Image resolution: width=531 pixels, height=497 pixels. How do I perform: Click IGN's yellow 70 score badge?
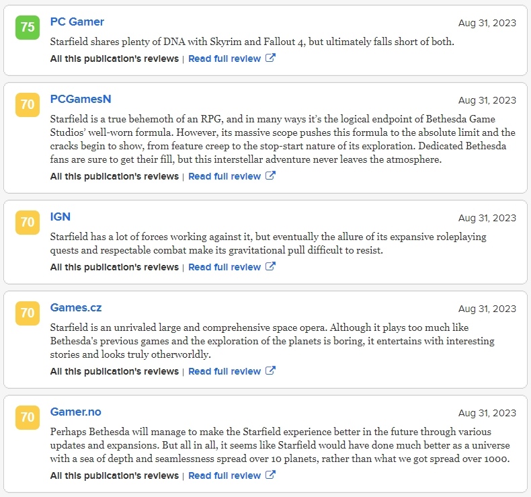(28, 223)
